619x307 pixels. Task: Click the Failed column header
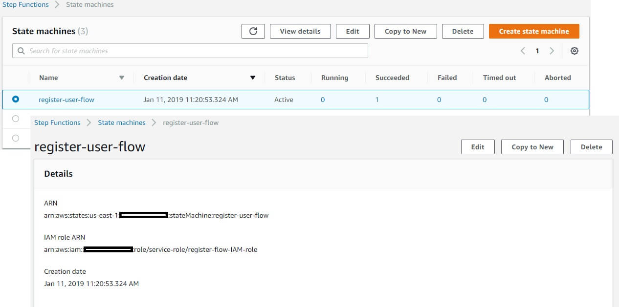click(x=447, y=78)
